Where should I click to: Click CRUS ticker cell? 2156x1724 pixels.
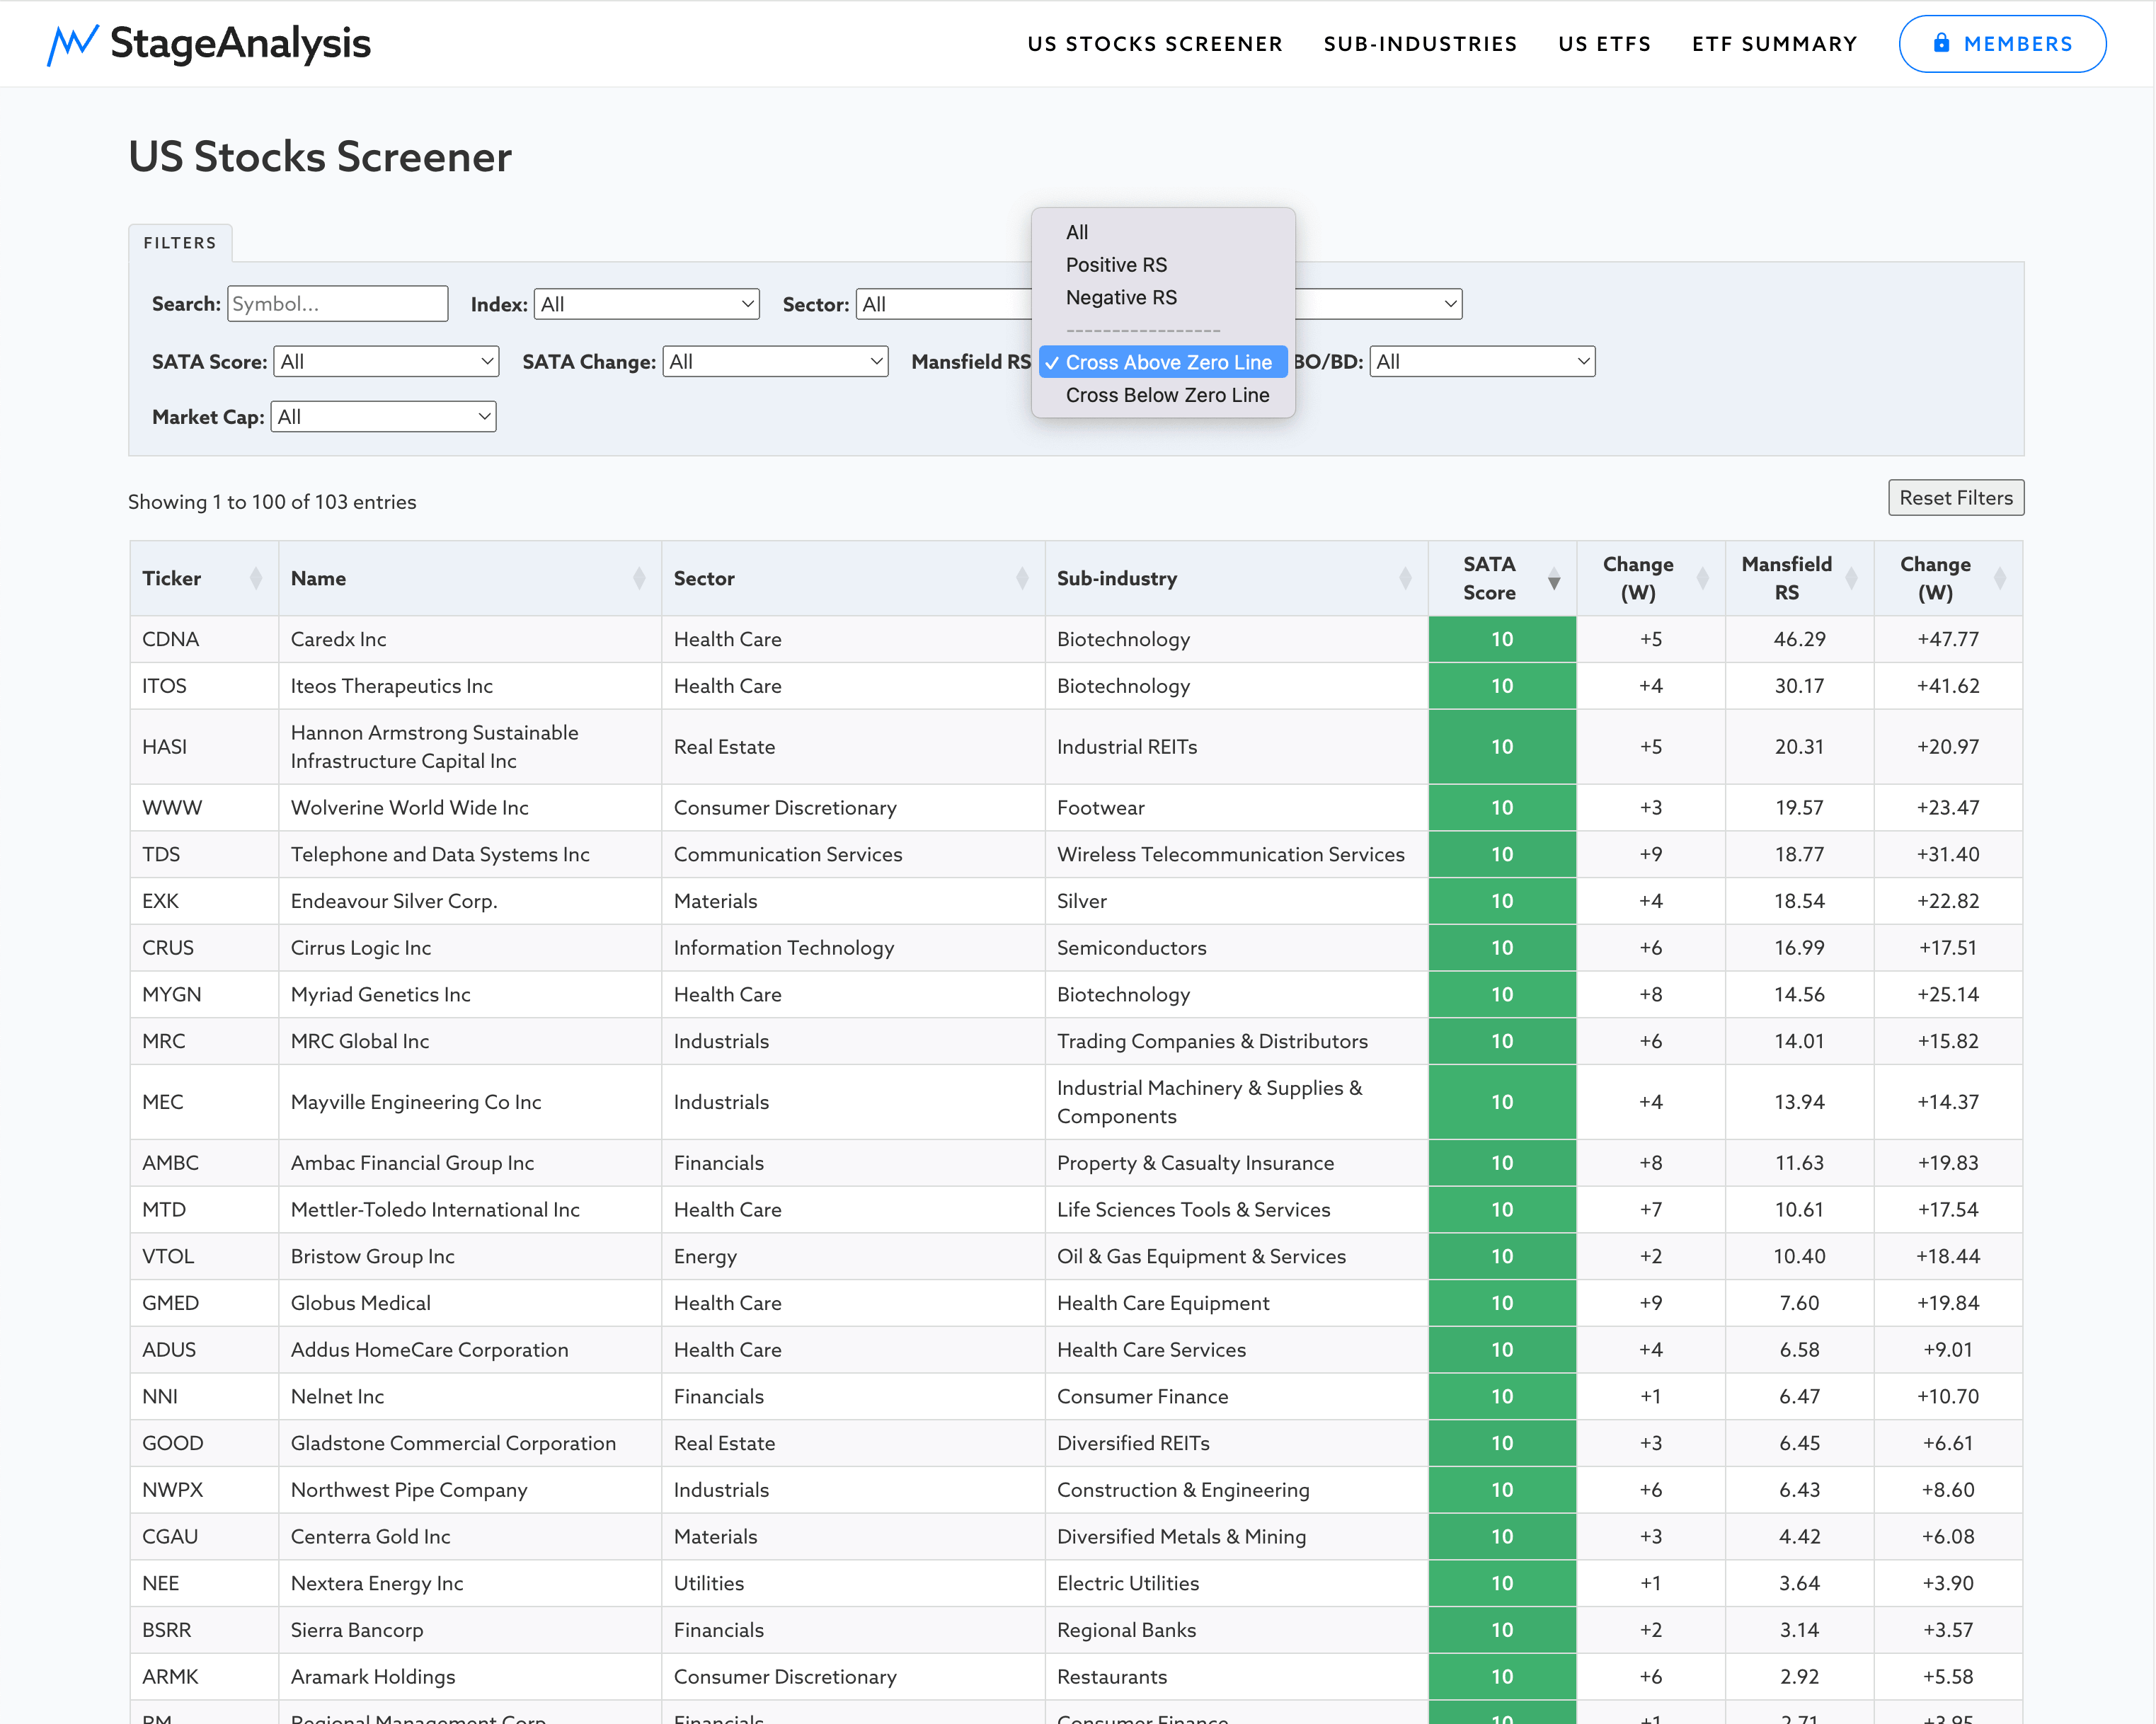coord(204,948)
